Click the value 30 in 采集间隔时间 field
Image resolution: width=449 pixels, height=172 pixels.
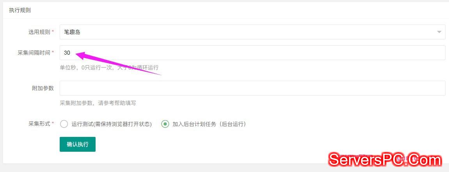67,53
